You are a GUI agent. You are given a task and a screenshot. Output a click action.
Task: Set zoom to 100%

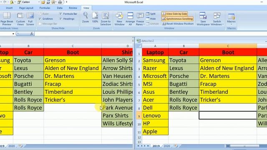95,17
